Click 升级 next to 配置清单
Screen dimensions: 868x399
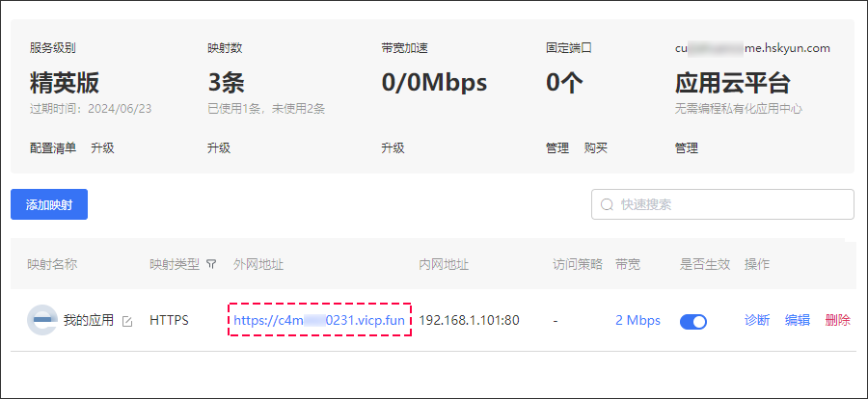pos(102,147)
